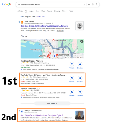Click the Mellman & Mellman map label
The width and height of the screenshot is (134, 123).
point(43,56)
